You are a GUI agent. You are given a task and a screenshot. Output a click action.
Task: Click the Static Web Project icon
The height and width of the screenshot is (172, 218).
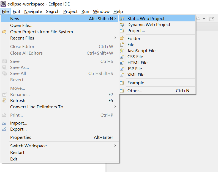pos(122,19)
